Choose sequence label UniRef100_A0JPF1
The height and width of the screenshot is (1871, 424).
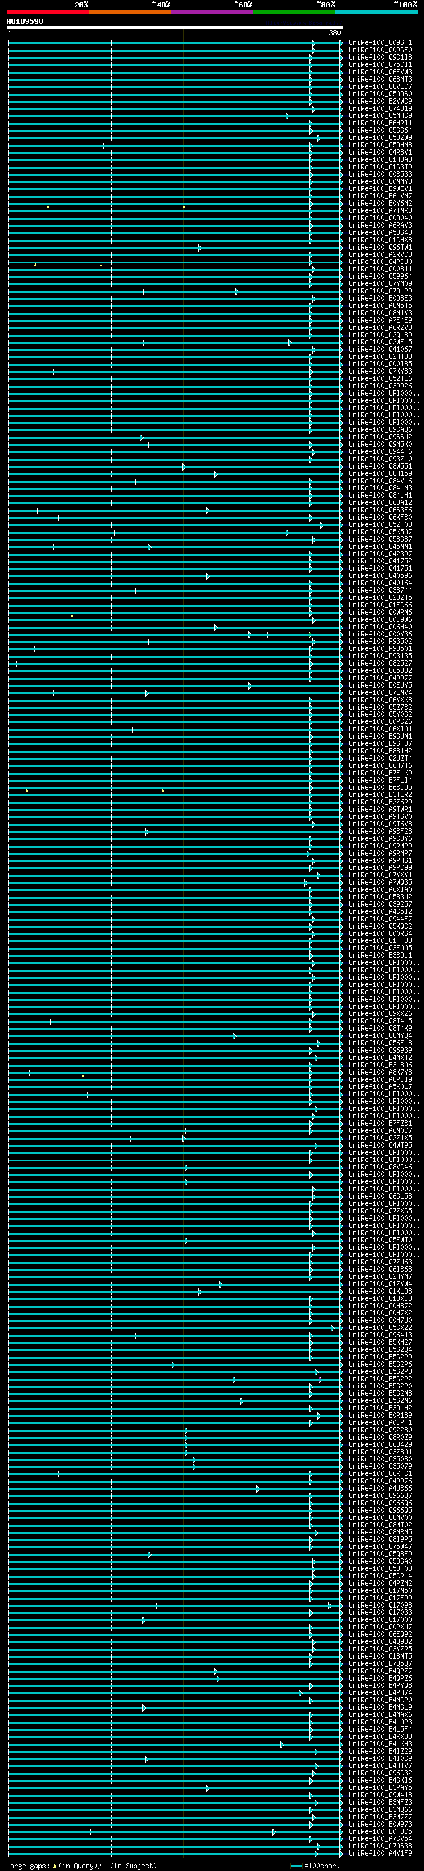coord(380,1423)
